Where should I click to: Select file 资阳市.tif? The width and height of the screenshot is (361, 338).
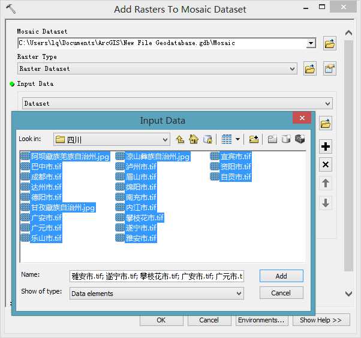231,167
